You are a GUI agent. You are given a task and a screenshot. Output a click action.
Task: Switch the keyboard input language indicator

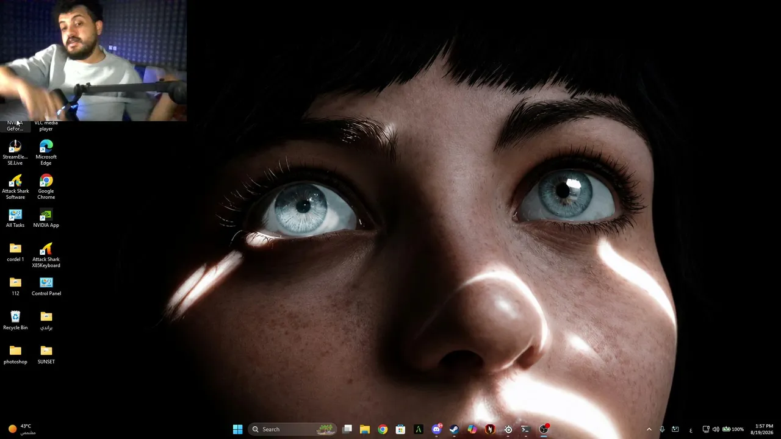point(691,430)
